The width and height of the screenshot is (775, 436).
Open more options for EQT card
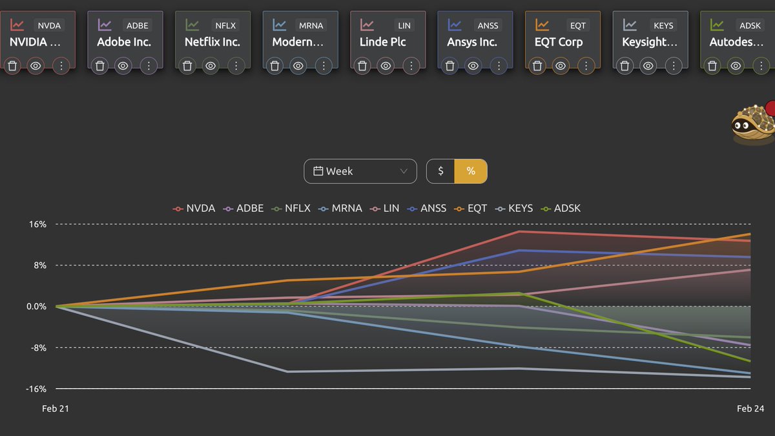(586, 66)
